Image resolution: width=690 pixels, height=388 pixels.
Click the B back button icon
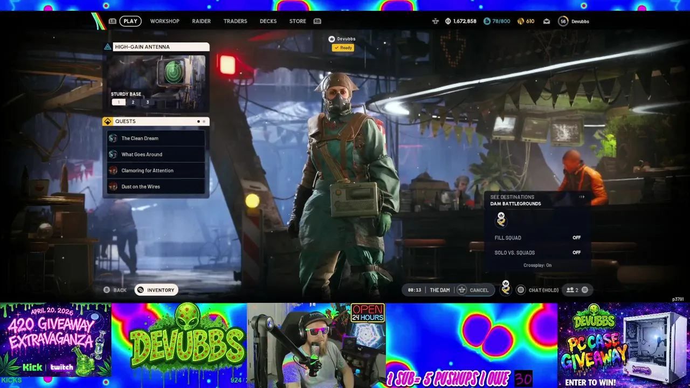(107, 290)
